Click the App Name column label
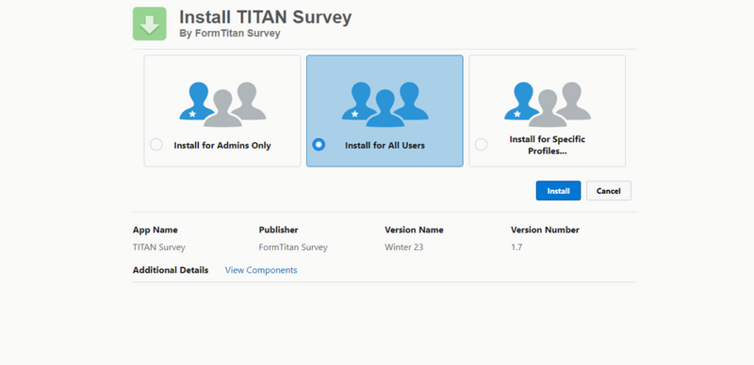 point(156,230)
